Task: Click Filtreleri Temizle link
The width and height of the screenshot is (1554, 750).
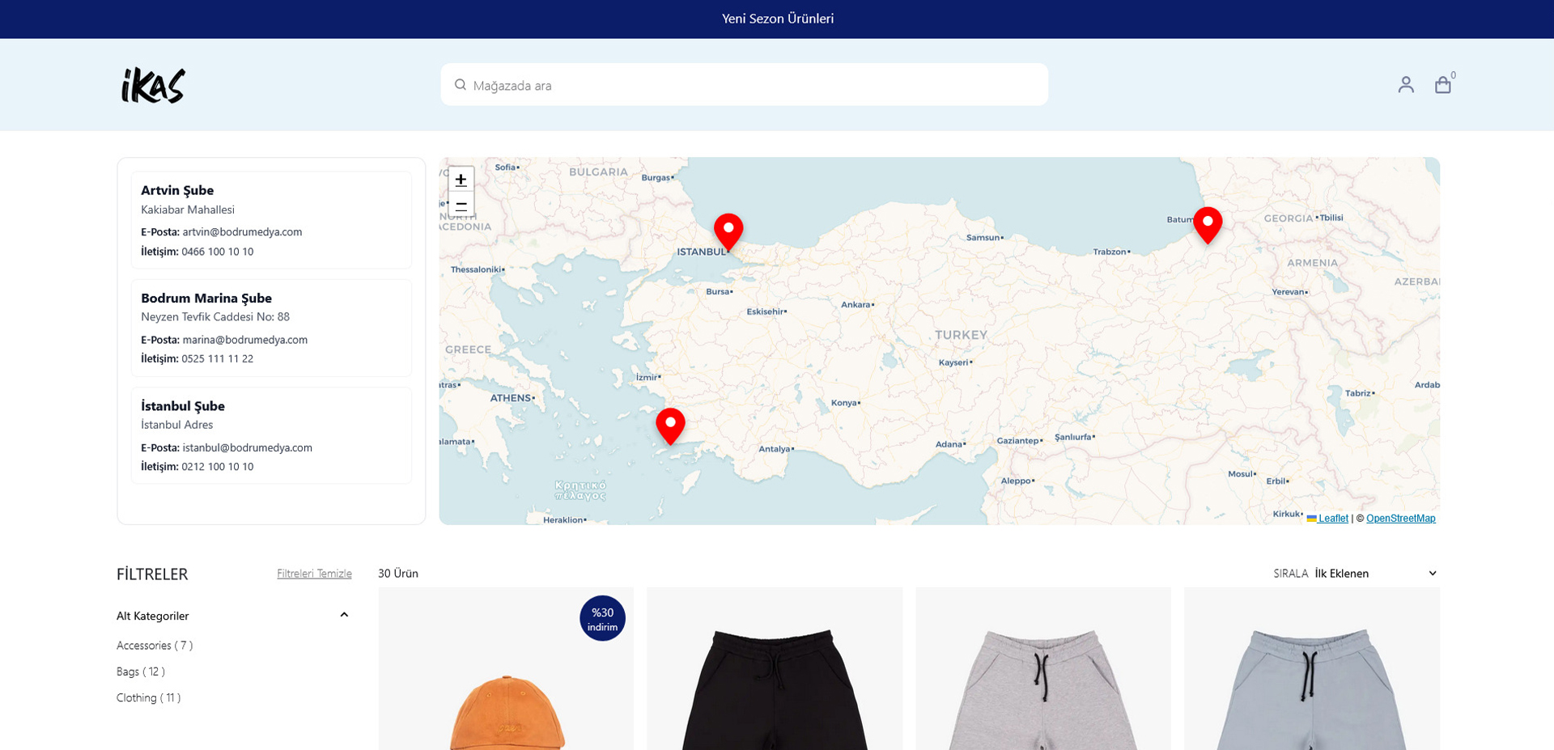Action: point(314,574)
